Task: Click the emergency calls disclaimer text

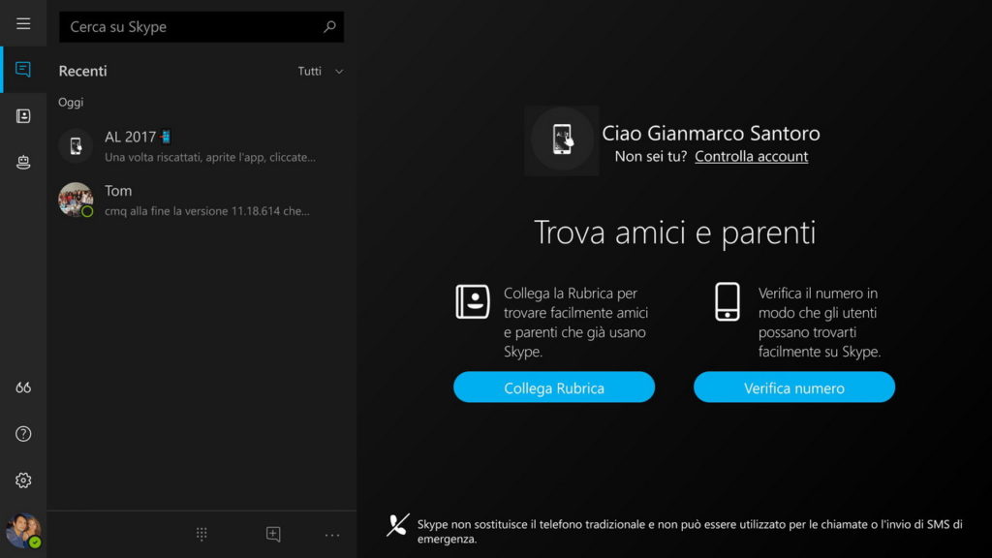Action: 690,532
